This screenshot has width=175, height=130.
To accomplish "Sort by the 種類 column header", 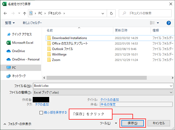I will [156, 30].
